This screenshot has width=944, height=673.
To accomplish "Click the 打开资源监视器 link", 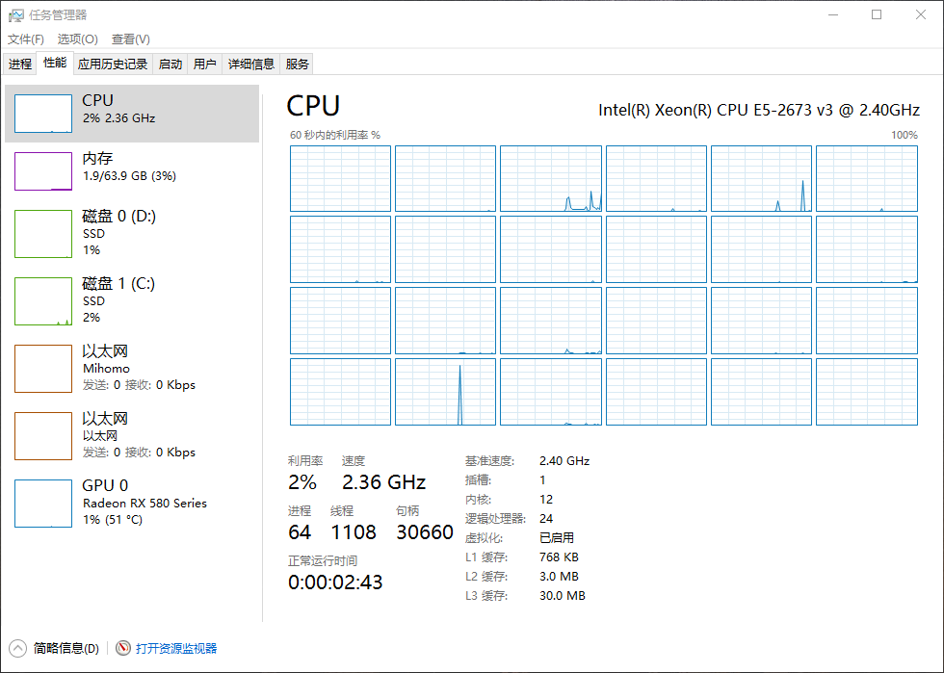I will tap(176, 649).
